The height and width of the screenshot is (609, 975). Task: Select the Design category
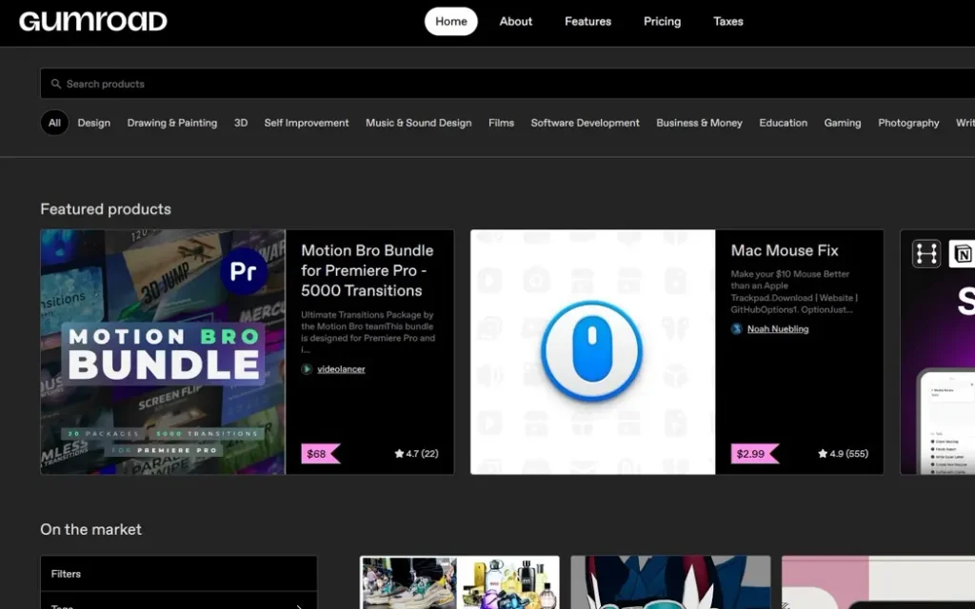pos(94,123)
